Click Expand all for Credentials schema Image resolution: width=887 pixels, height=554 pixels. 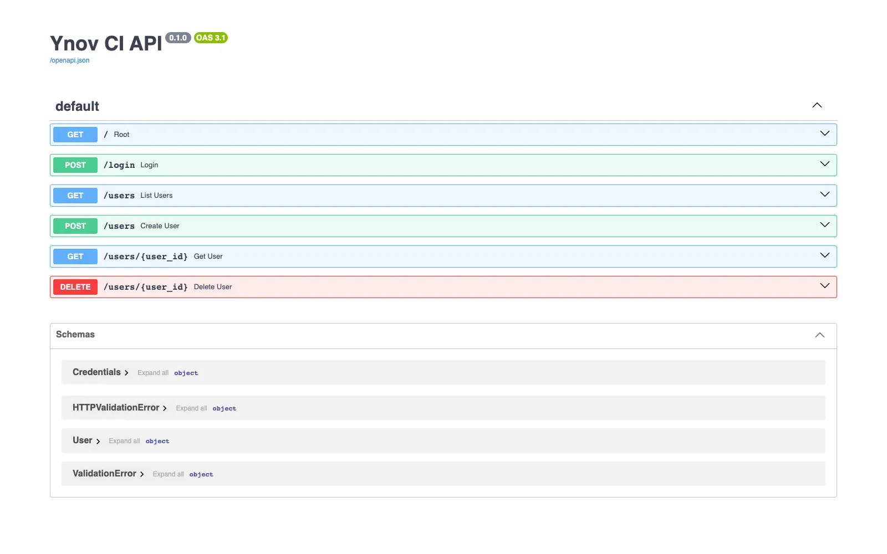click(153, 373)
